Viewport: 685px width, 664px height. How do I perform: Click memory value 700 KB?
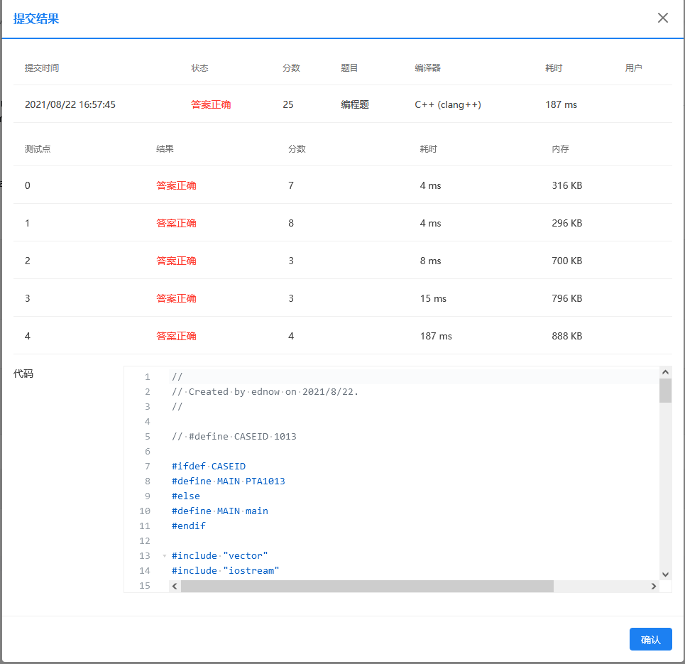coord(566,261)
